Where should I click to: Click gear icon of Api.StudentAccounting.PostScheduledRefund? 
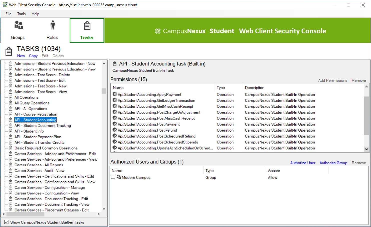click(x=115, y=136)
